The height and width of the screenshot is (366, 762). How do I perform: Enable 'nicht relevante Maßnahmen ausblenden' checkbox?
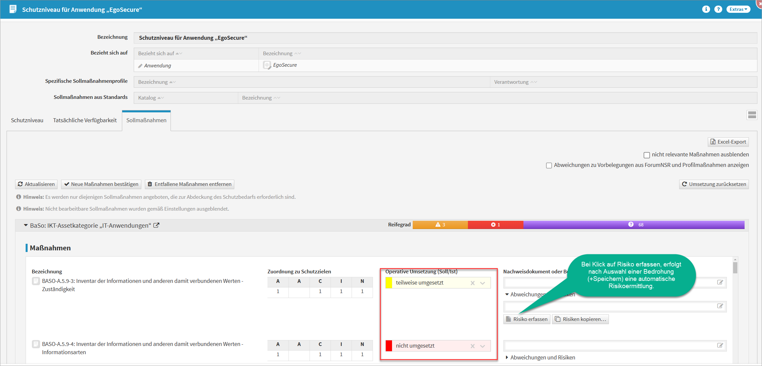pyautogui.click(x=647, y=155)
